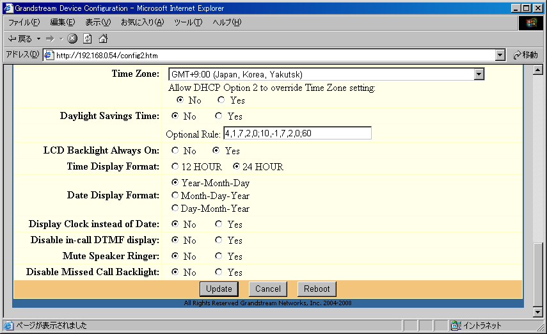Choose 12 HOUR time display format
This screenshot has height=334, width=547.
(175, 167)
